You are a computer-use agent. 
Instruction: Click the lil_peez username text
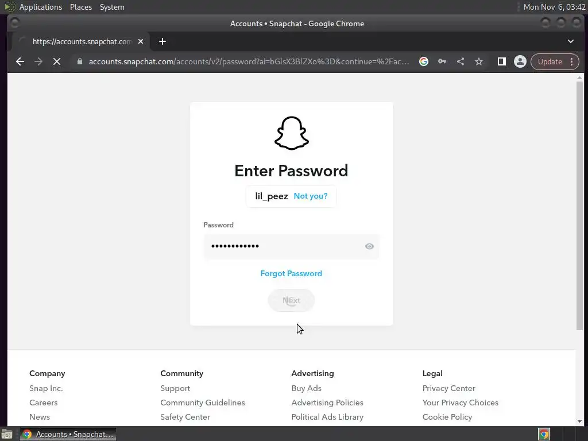(x=272, y=196)
